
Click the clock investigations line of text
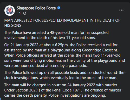[x=61, y=78]
